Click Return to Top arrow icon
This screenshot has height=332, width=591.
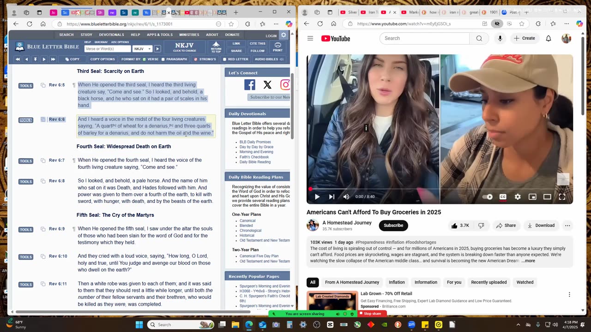[216, 47]
